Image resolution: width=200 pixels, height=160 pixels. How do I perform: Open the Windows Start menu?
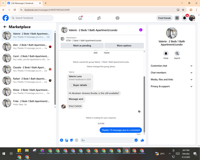click(x=4, y=154)
